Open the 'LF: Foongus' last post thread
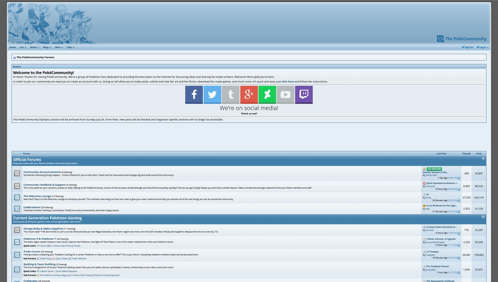The height and width of the screenshot is (282, 498). pos(432,252)
